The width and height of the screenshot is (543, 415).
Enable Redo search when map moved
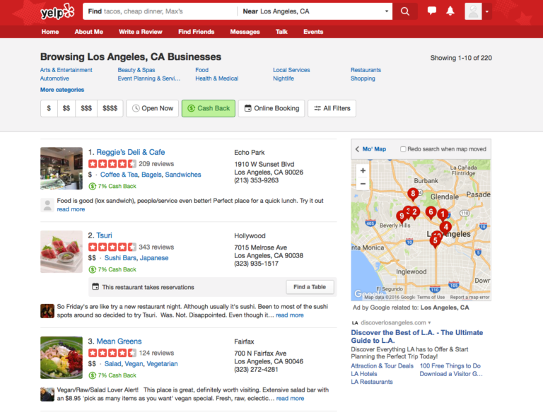point(403,149)
